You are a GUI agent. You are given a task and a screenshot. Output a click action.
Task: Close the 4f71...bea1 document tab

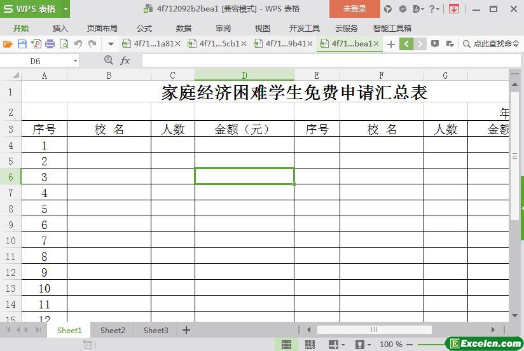point(376,44)
